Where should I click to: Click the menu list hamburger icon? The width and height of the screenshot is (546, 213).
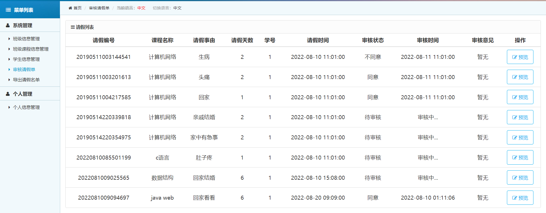[x=8, y=10]
